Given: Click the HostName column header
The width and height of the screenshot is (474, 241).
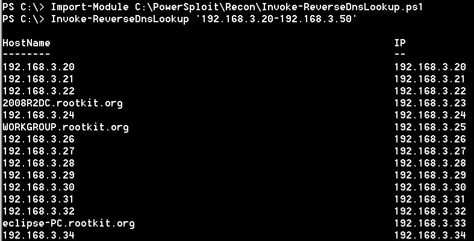Looking at the screenshot, I should [x=27, y=43].
